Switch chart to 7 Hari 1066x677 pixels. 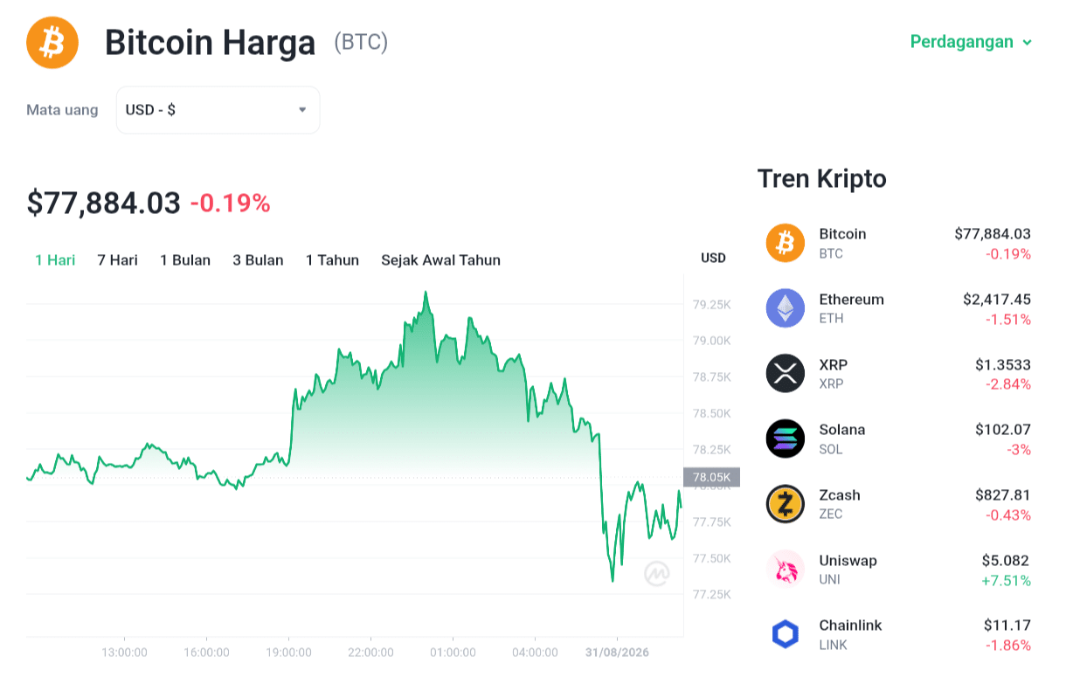pyautogui.click(x=117, y=260)
